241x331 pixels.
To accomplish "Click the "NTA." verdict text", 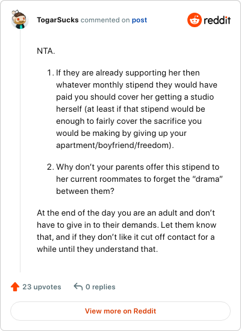I will pos(46,51).
